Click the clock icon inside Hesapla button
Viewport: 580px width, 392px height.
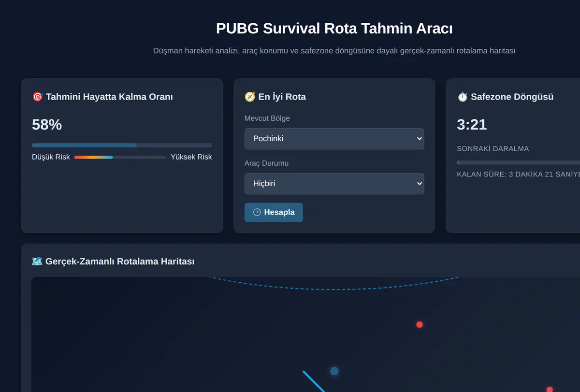[257, 212]
